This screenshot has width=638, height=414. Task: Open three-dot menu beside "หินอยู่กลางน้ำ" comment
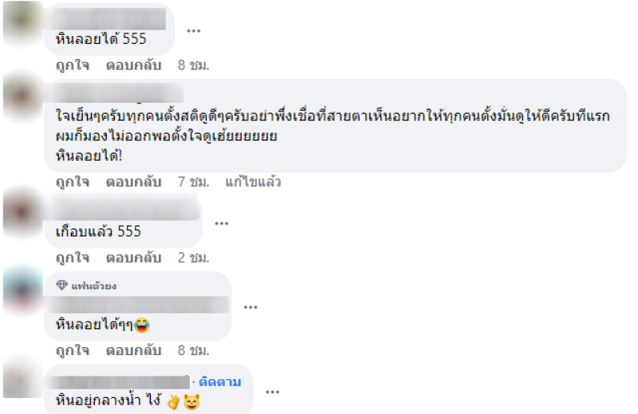tap(272, 392)
